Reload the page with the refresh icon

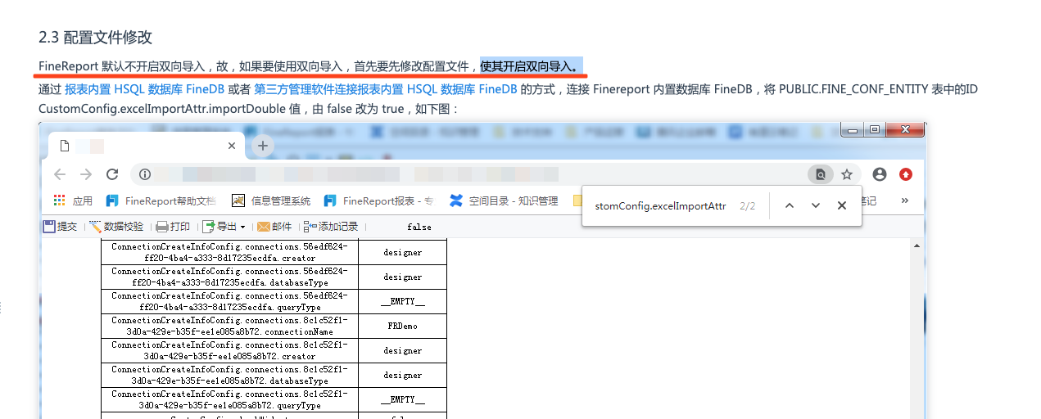(x=113, y=174)
